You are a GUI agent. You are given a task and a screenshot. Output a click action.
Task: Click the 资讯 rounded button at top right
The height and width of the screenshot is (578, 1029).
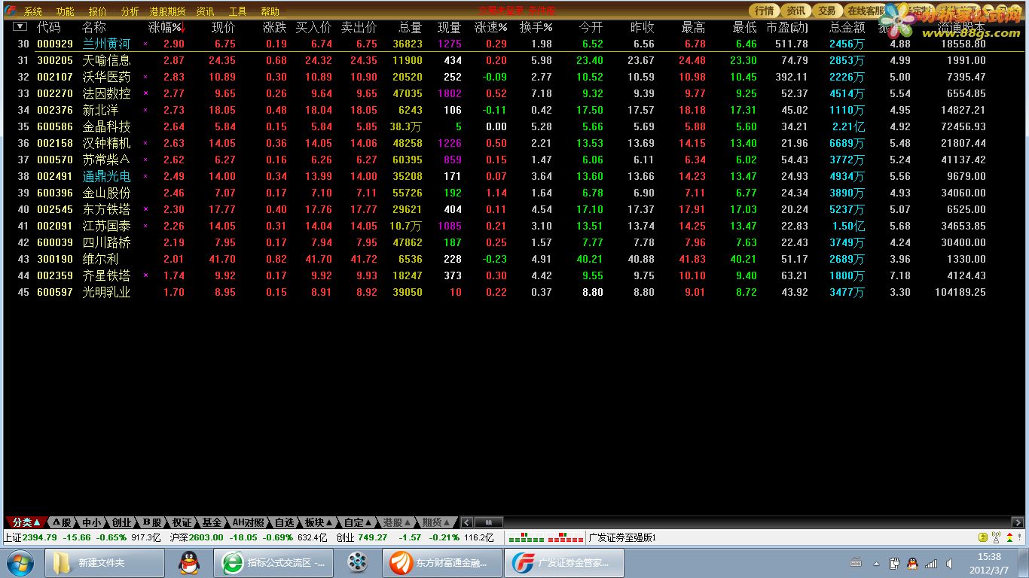click(795, 11)
